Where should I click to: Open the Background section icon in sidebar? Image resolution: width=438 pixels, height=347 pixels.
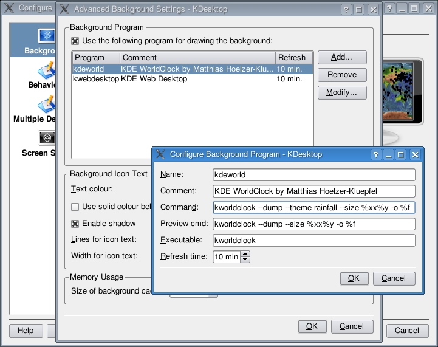point(46,36)
